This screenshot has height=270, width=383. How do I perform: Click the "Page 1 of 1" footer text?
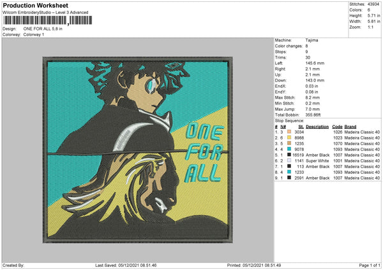pyautogui.click(x=370, y=266)
